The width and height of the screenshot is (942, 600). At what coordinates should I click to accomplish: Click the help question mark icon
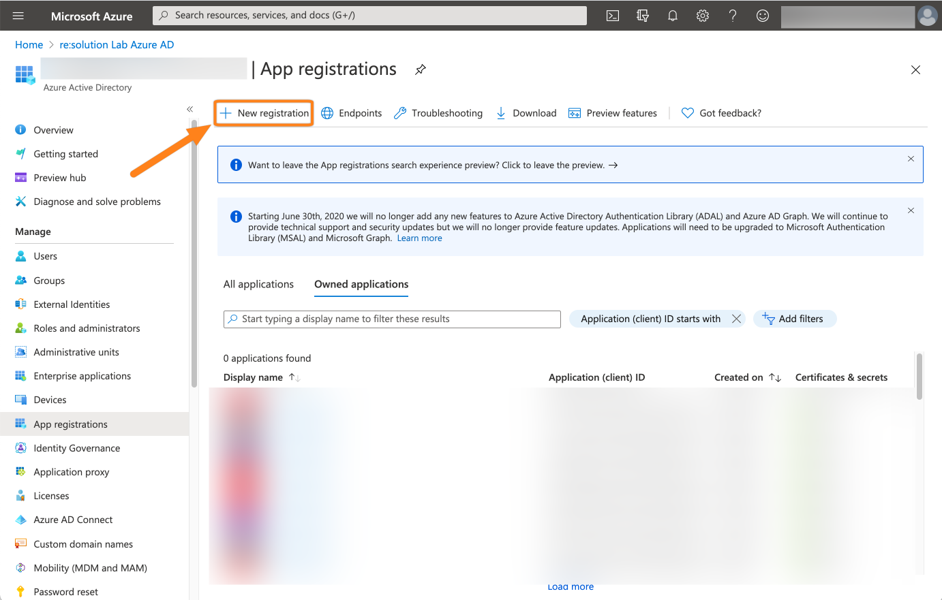733,16
